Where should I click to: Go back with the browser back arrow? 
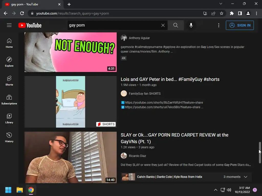point(6,13)
